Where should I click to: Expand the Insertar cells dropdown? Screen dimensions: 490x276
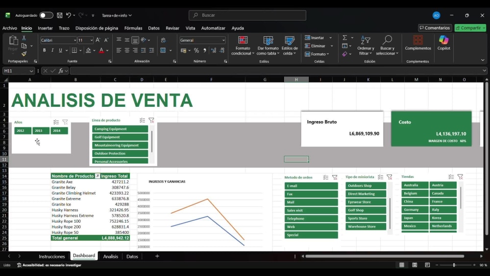tap(331, 38)
